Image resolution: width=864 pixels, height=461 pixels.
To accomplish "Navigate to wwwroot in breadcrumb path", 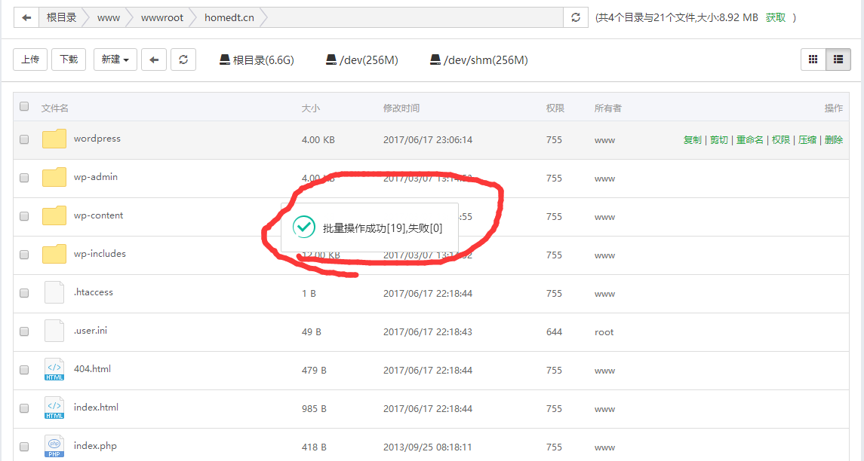I will [x=161, y=17].
